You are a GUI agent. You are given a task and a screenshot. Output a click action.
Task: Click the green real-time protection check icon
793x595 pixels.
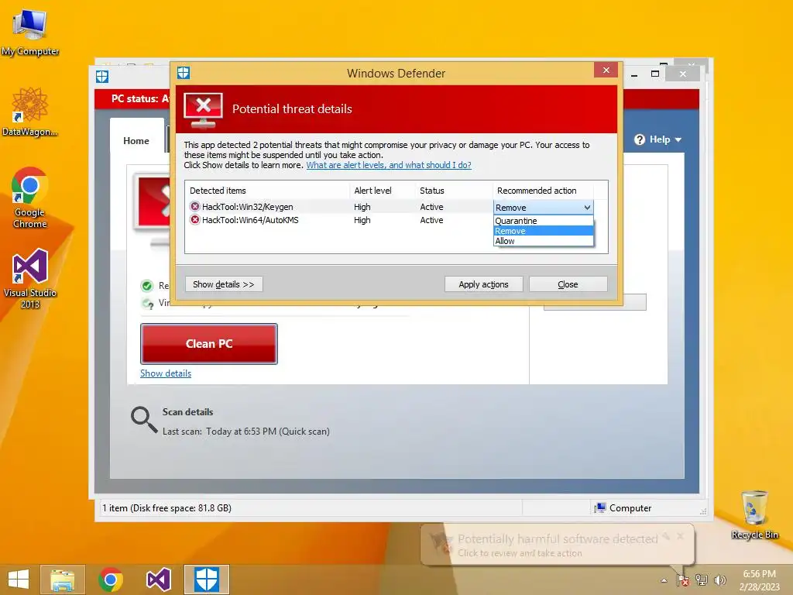146,286
